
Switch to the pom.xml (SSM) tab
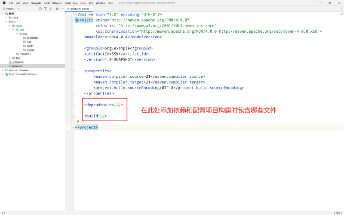80,9
